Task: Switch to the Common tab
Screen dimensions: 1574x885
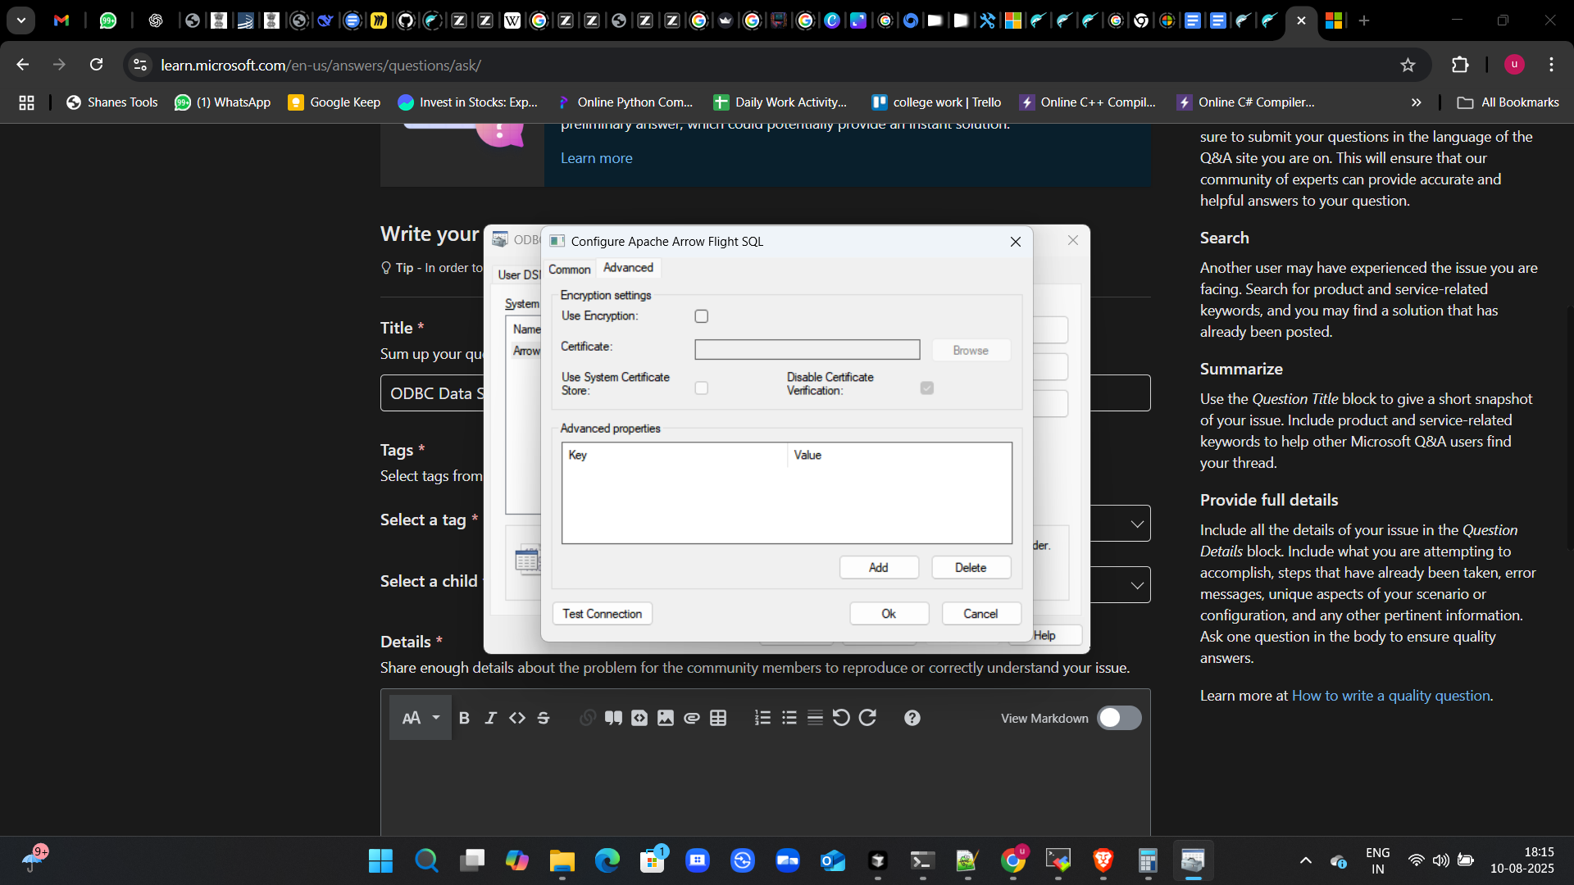Action: 569,269
